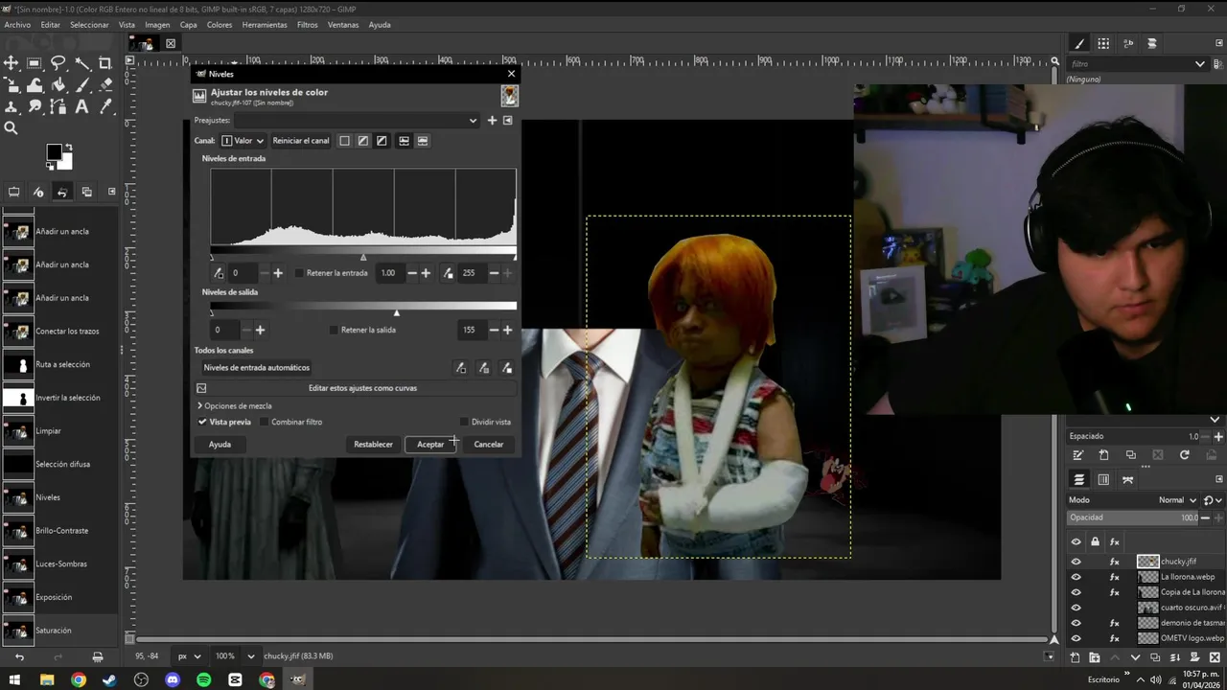Select the Unified Transform tool

point(12,85)
